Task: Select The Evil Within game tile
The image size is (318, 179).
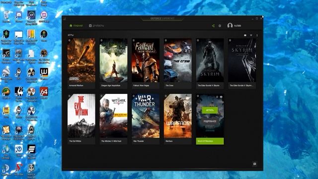Action: 81,119
